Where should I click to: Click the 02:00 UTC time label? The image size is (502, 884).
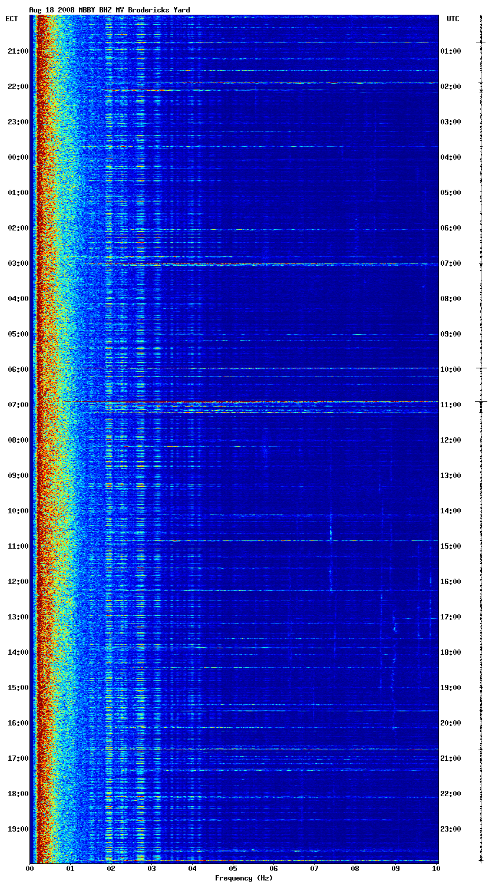(451, 87)
